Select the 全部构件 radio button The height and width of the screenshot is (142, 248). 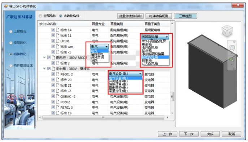(x=40, y=16)
